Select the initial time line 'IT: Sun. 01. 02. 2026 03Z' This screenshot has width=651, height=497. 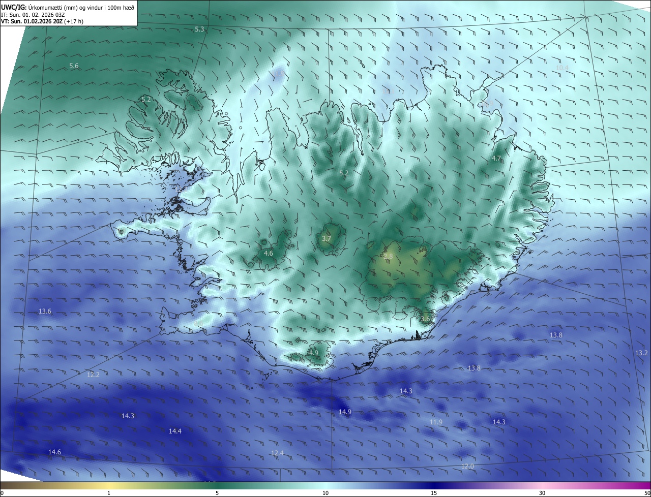[x=32, y=15]
